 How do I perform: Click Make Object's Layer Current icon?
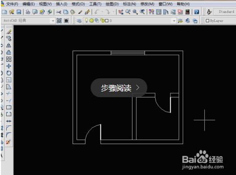coord(180,21)
